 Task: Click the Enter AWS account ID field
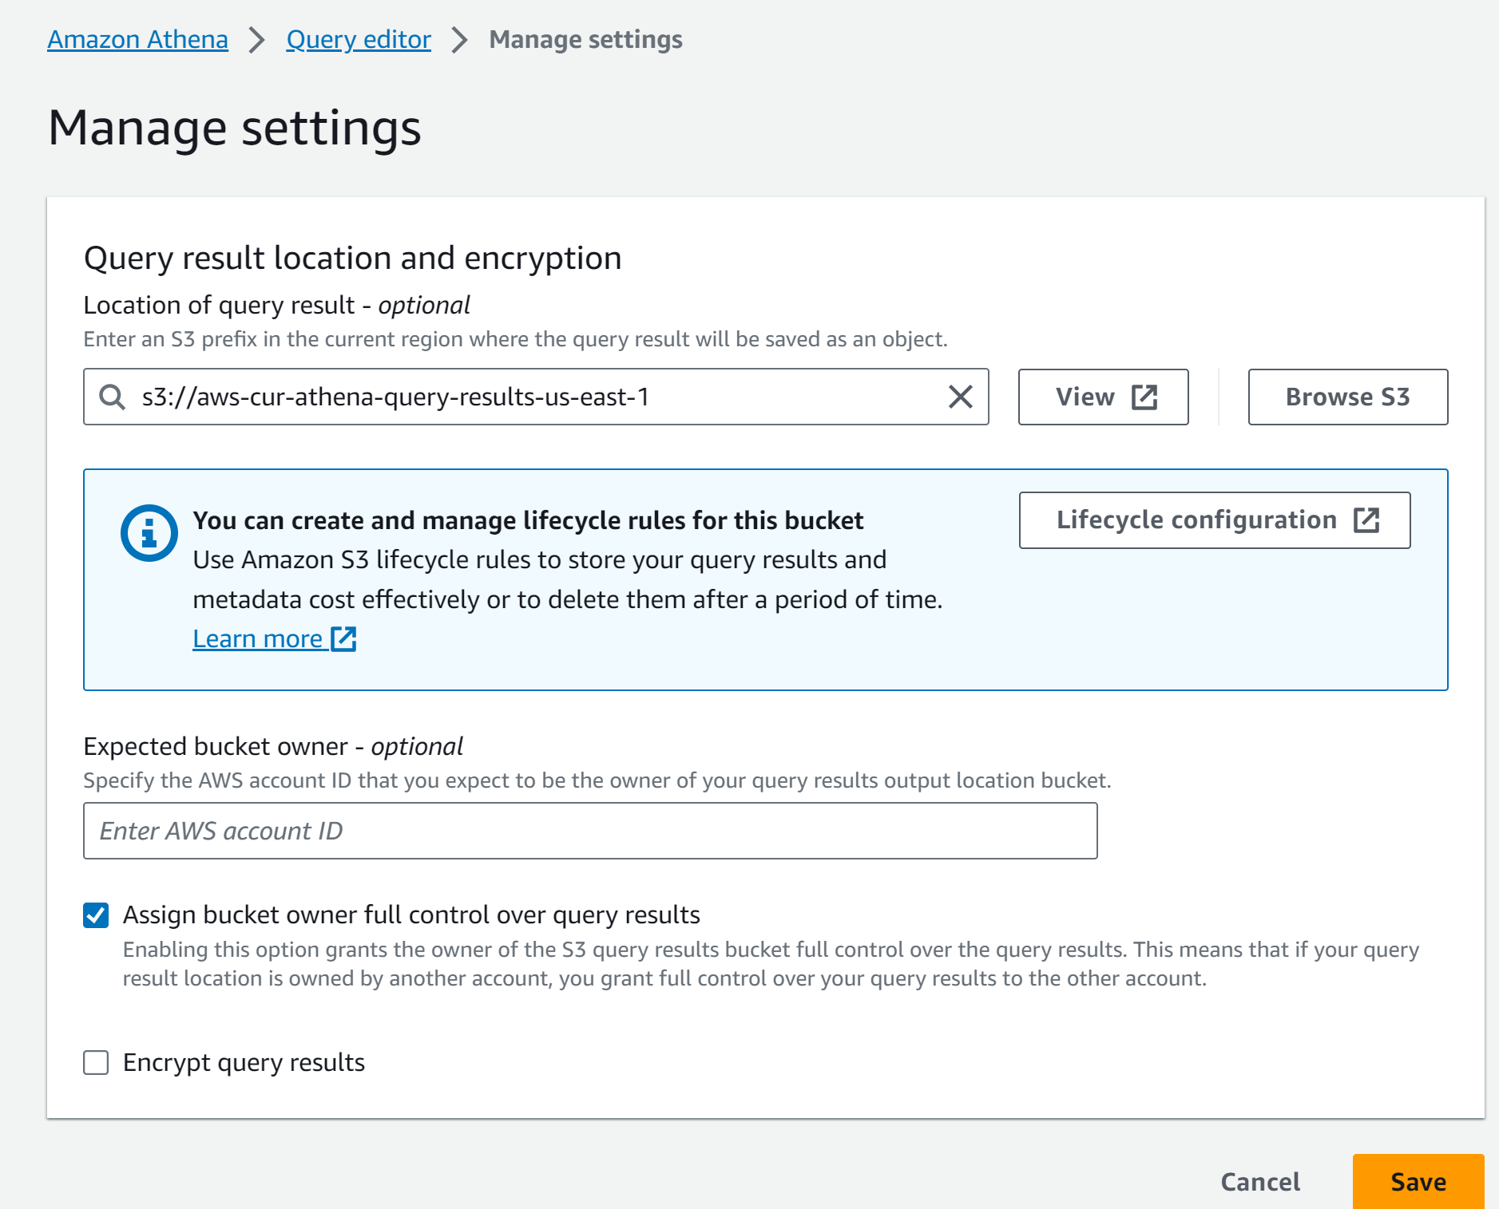click(x=590, y=830)
